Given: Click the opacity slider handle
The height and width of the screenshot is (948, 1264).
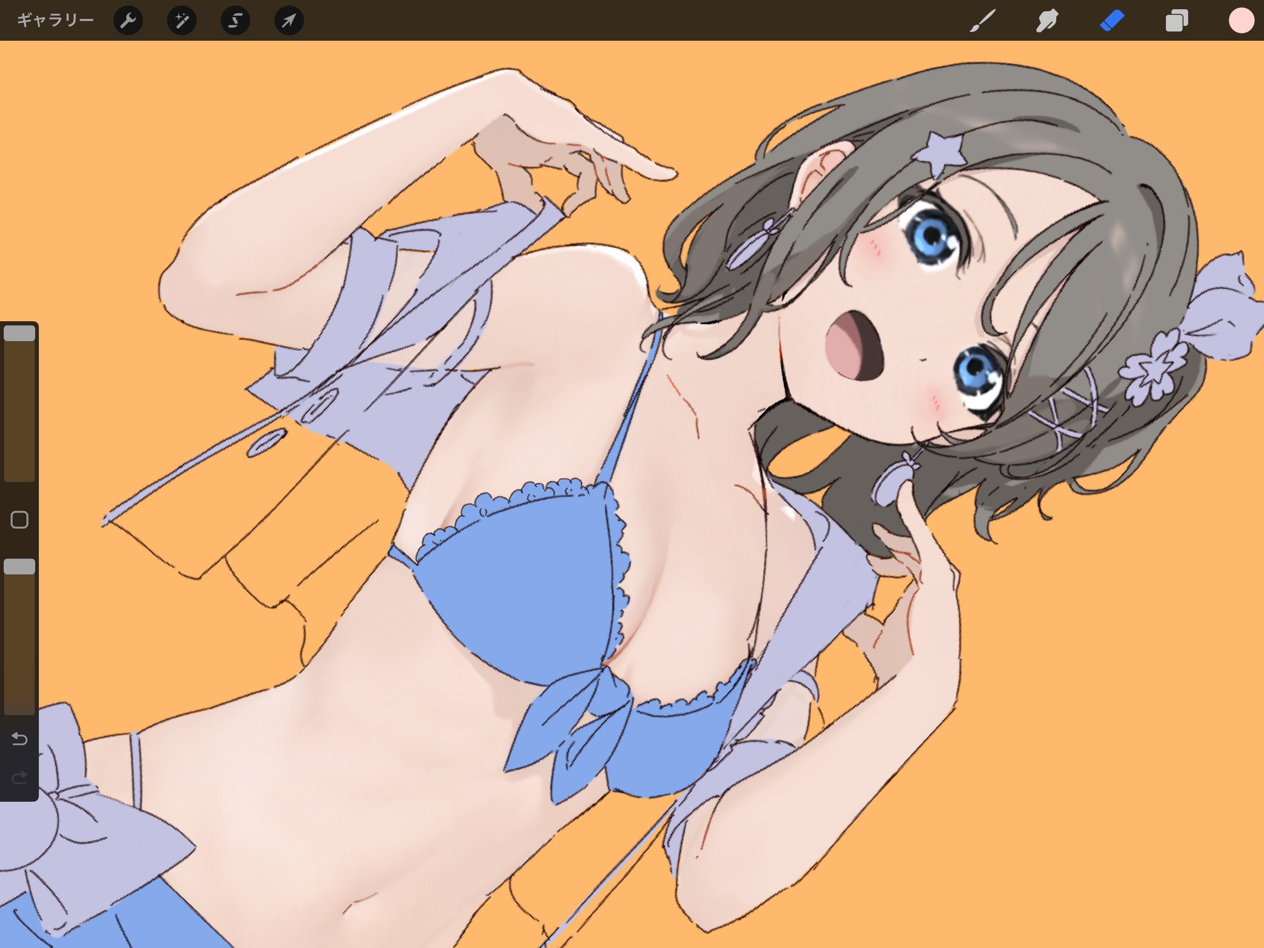Looking at the screenshot, I should 19,567.
